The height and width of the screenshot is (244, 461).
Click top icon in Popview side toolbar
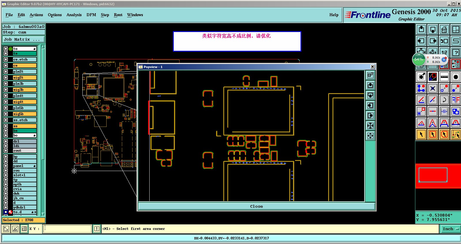(x=370, y=75)
